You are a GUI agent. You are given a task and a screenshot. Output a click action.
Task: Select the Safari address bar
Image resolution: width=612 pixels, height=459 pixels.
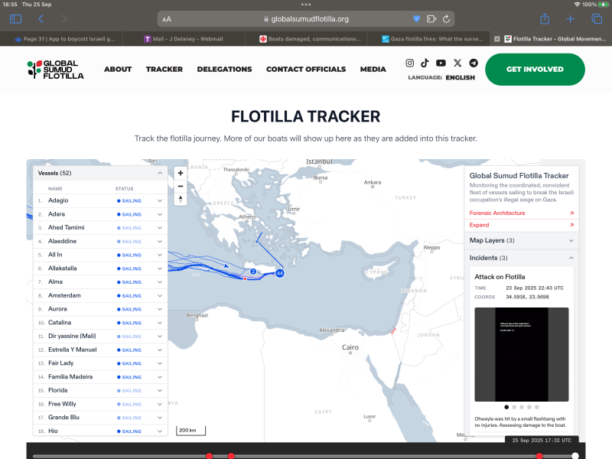(306, 18)
